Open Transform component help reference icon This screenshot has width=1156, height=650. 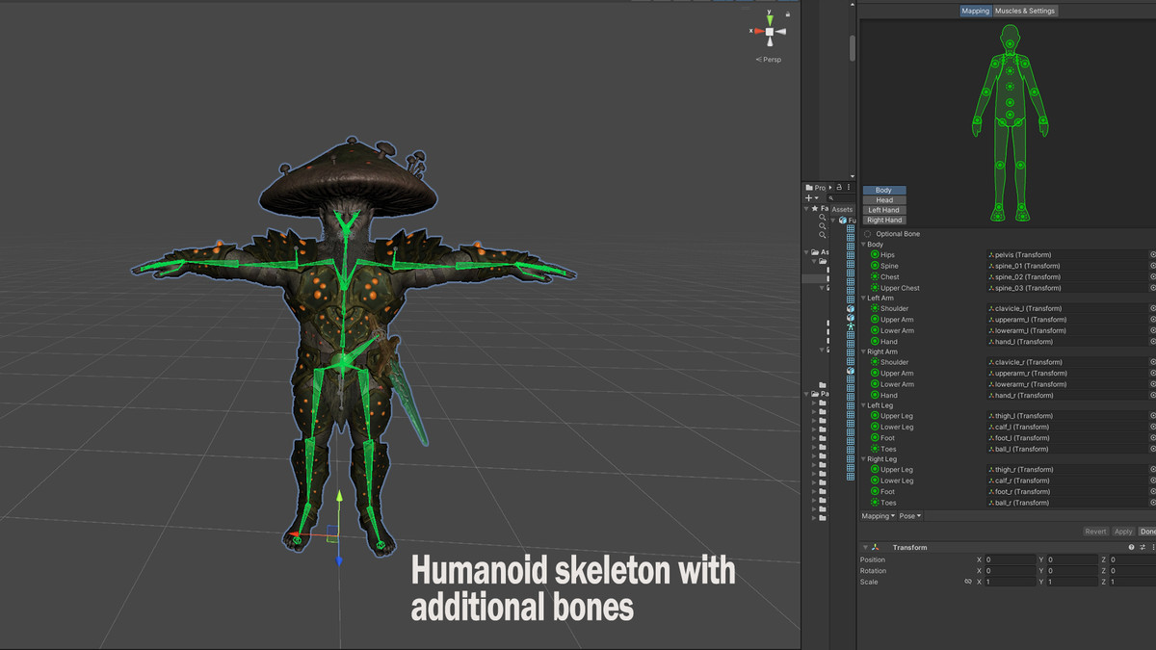tap(1132, 547)
